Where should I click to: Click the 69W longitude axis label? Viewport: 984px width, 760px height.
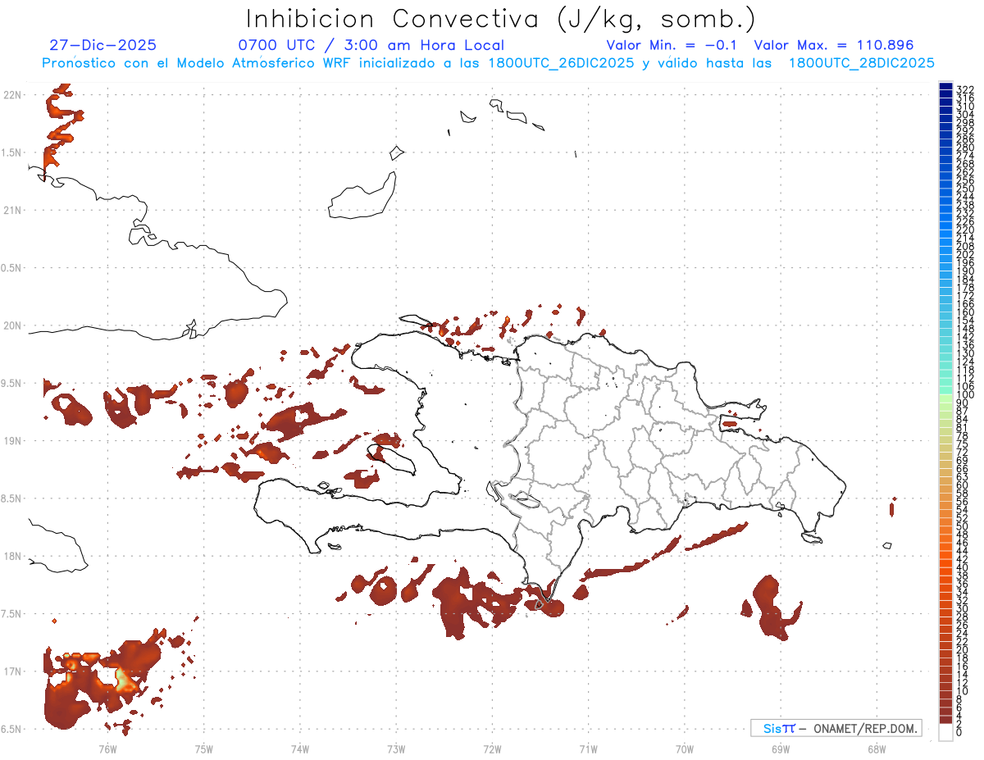click(x=781, y=749)
